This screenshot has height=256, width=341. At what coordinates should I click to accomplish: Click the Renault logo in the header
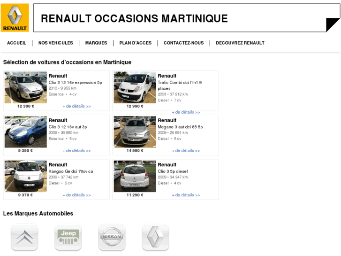click(15, 18)
